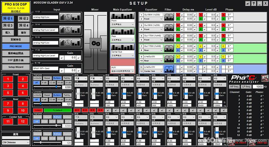
Task: Click the YouTube icon next to Phase analyzer
Action: tap(265, 78)
